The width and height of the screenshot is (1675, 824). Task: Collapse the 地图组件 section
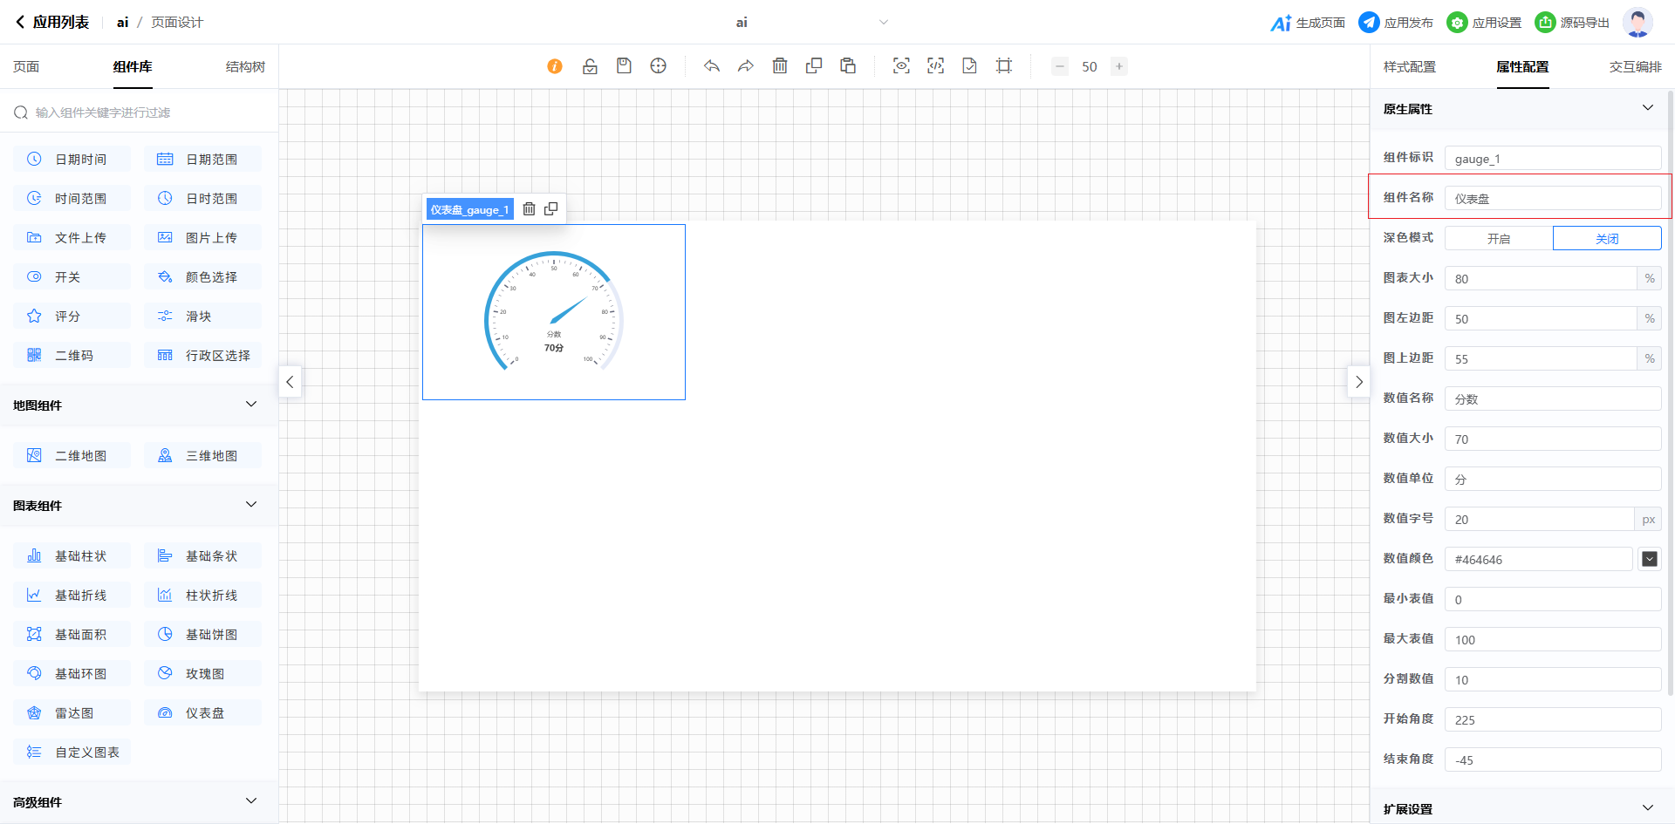(x=251, y=405)
